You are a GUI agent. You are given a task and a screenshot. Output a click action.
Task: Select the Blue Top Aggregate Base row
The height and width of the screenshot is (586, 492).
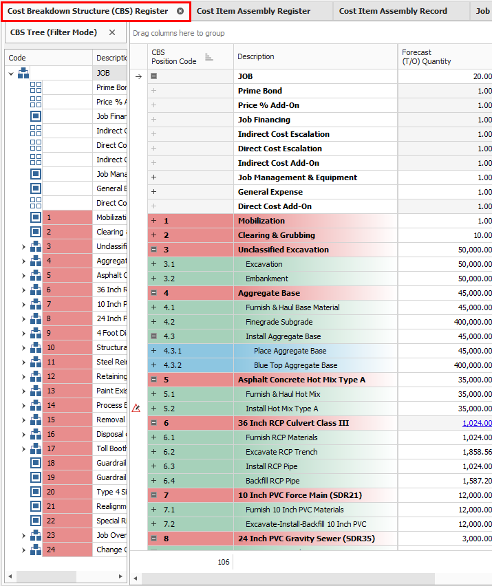(x=295, y=365)
